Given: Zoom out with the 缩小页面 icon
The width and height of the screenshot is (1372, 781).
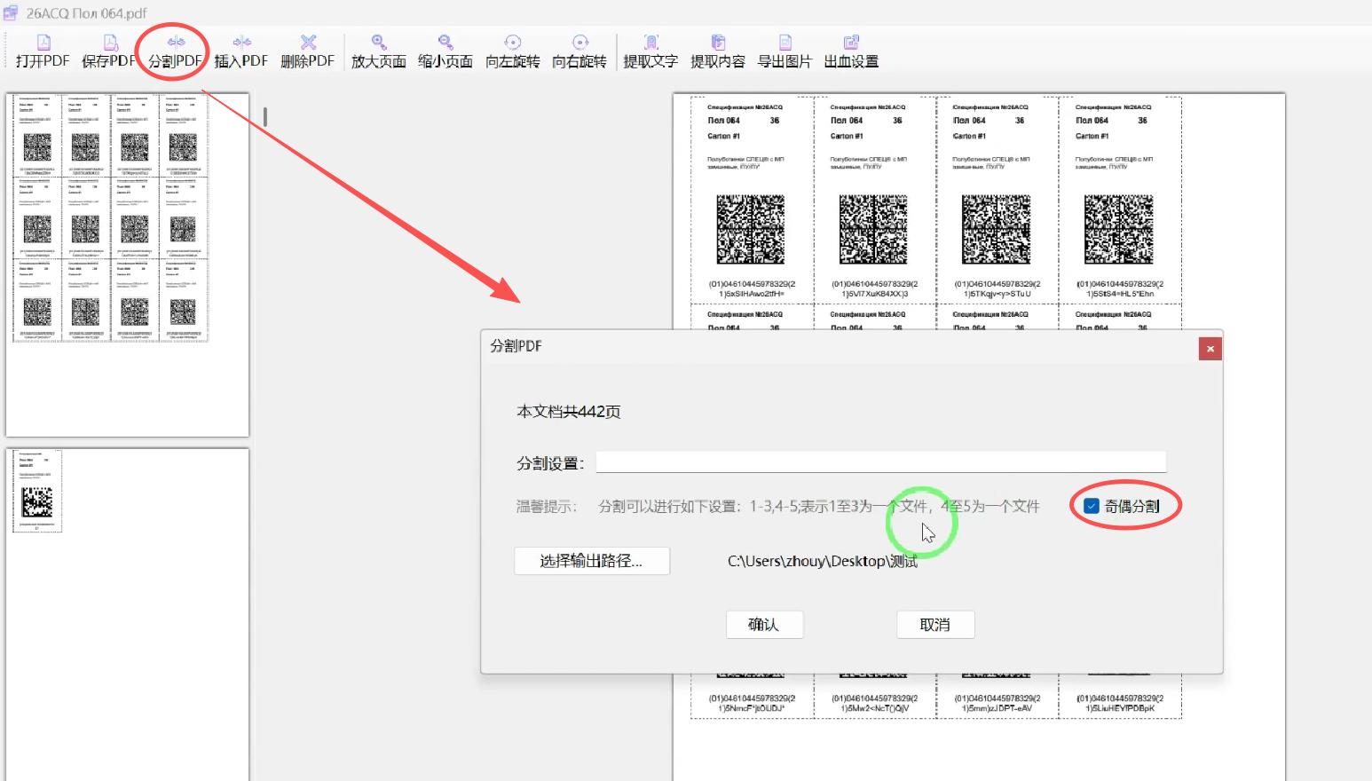Looking at the screenshot, I should (x=445, y=51).
